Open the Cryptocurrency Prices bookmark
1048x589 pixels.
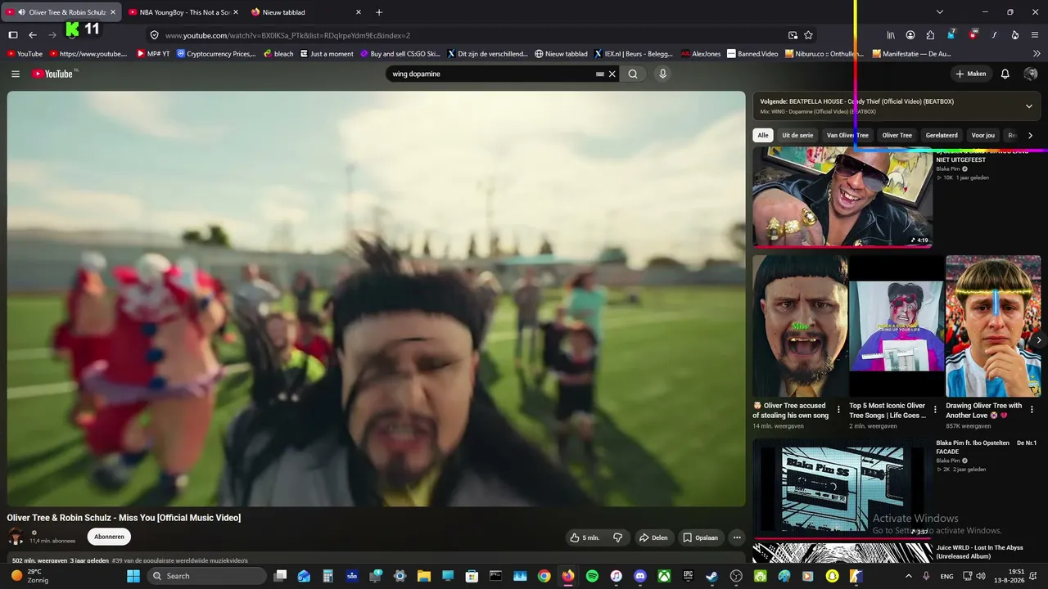[x=216, y=54]
